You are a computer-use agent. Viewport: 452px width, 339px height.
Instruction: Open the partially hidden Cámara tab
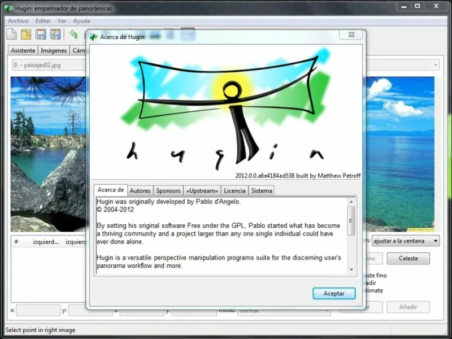click(x=78, y=50)
